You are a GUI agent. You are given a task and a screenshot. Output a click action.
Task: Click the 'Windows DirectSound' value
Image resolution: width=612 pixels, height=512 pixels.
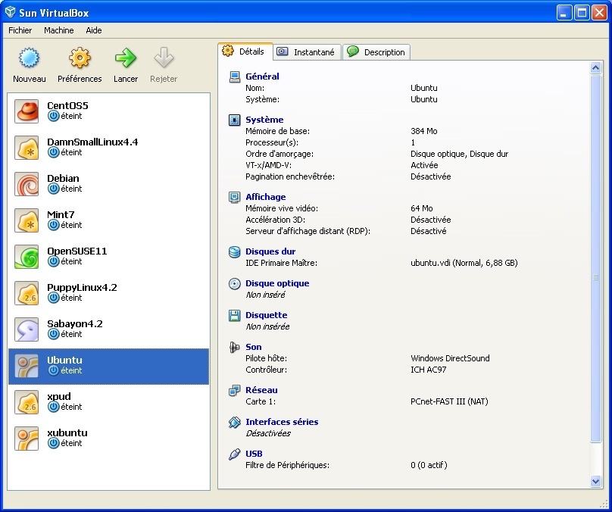[450, 358]
